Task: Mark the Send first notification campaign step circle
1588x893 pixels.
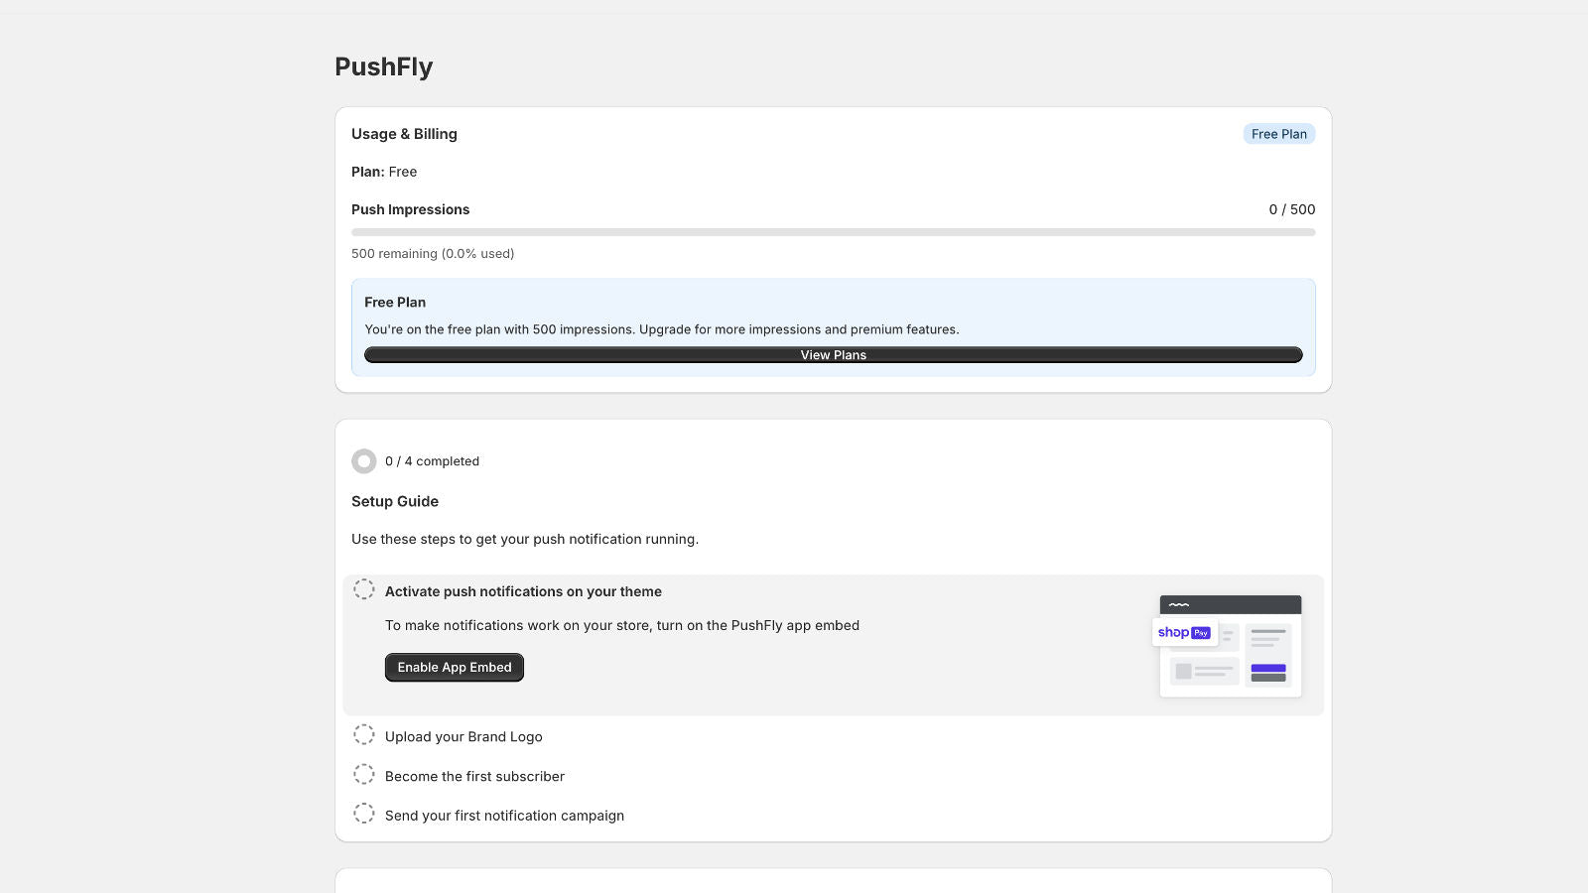Action: 364,814
